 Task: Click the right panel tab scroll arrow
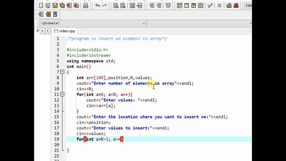[47, 31]
